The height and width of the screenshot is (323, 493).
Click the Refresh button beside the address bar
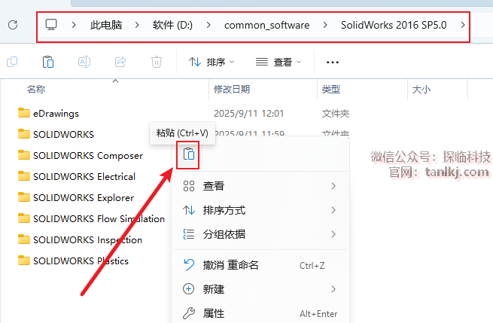coord(13,25)
